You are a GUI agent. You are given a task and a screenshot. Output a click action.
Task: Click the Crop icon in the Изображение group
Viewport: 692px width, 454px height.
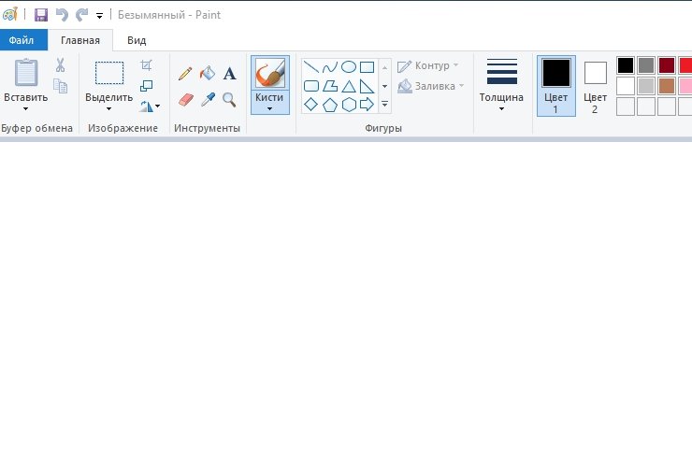point(146,65)
